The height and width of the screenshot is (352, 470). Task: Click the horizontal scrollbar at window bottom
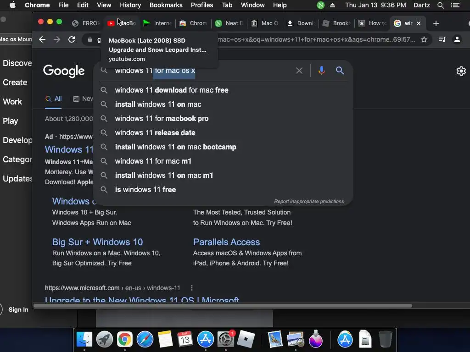coord(223,306)
